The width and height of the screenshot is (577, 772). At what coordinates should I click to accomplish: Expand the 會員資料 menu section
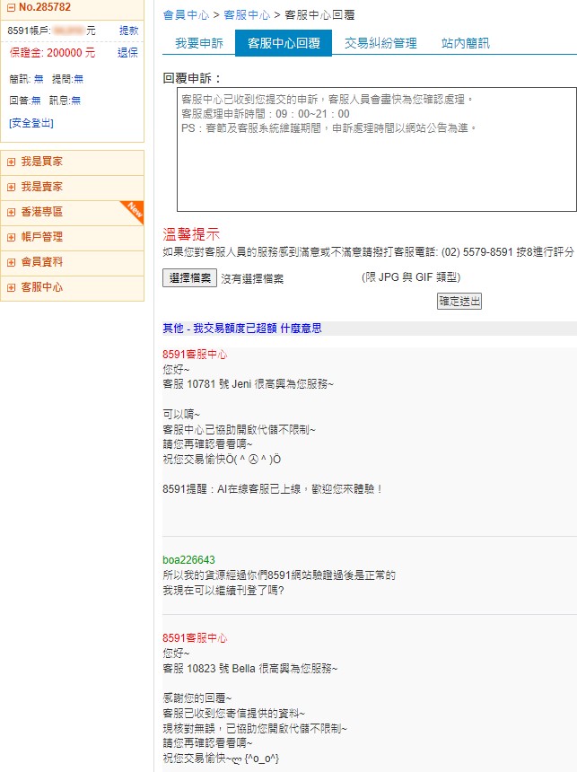click(x=12, y=262)
